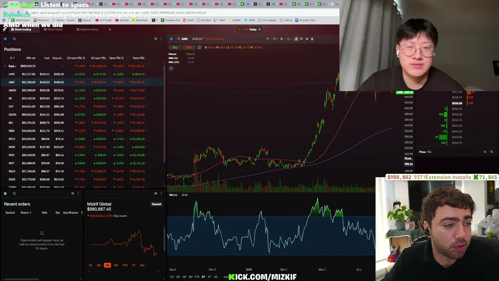Screen dimensions: 499x281
Task: Click the search icon in Positions panel
Action: click(14, 39)
